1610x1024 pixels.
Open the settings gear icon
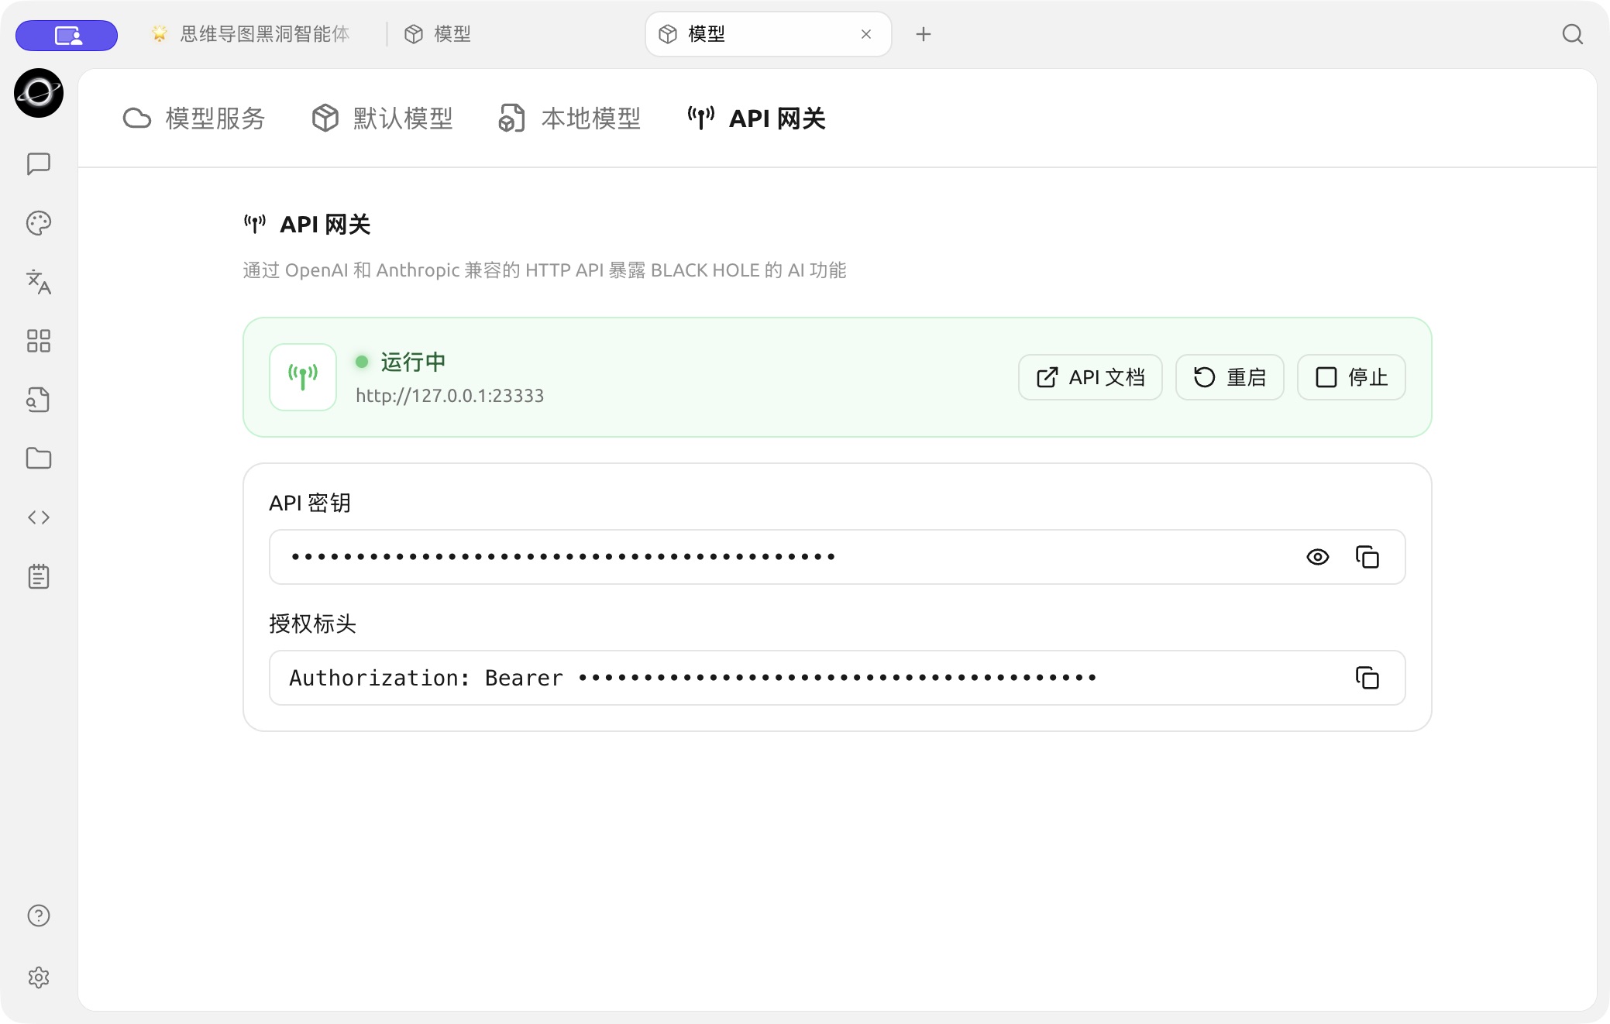pos(39,978)
